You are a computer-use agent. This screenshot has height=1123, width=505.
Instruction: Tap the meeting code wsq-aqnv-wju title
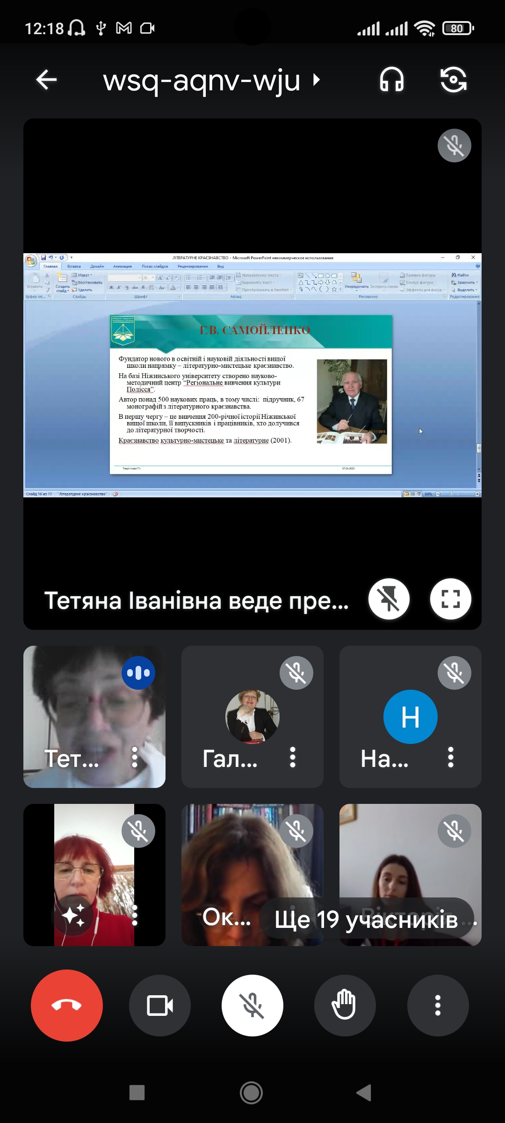pos(202,80)
